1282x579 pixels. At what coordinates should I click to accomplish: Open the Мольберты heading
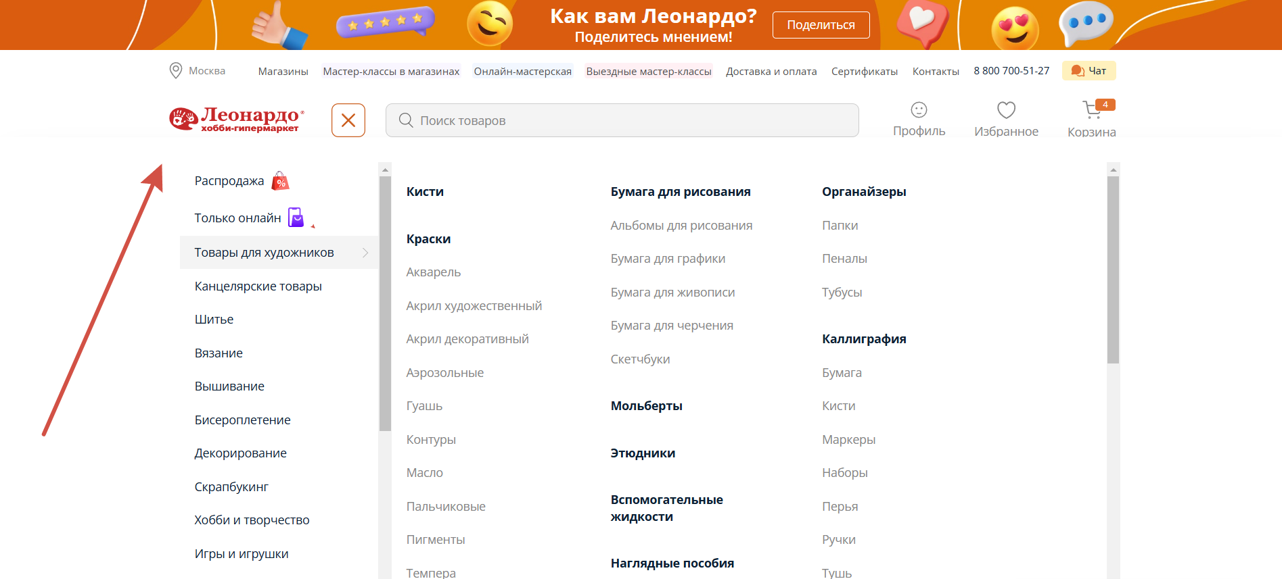pos(646,406)
